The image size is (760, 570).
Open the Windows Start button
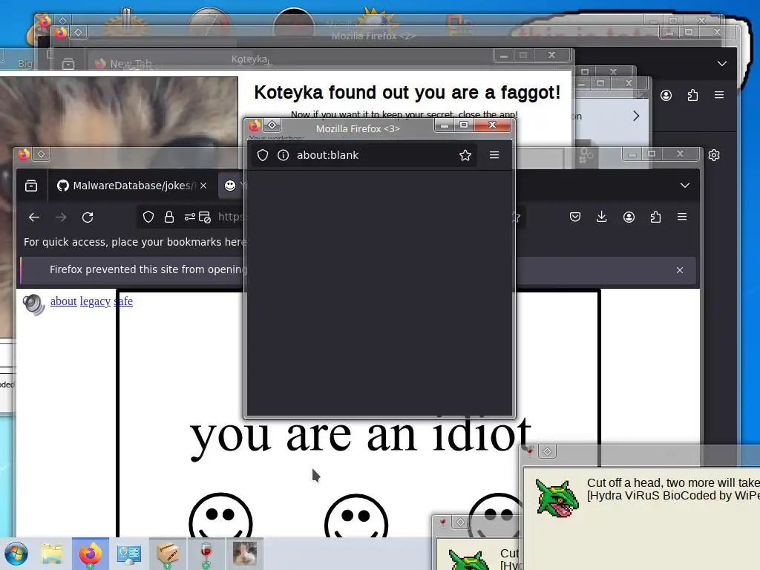(x=16, y=554)
